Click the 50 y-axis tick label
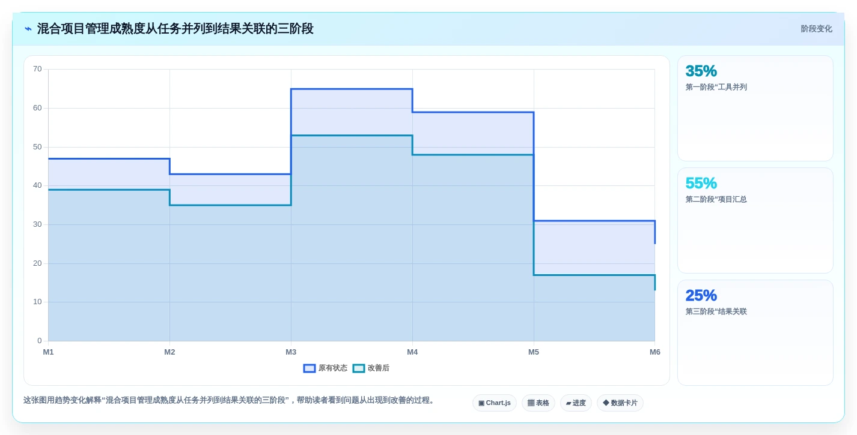Viewport: 857px width, 435px height. pos(37,147)
